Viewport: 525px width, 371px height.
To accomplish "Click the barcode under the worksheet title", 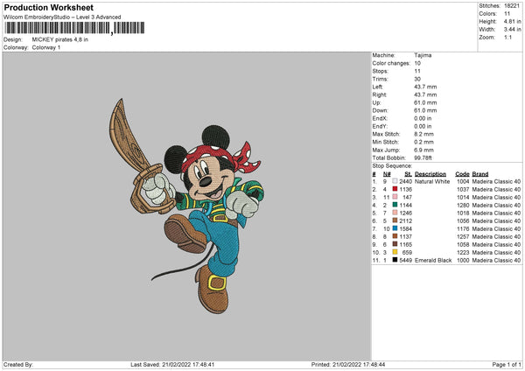I will [75, 28].
